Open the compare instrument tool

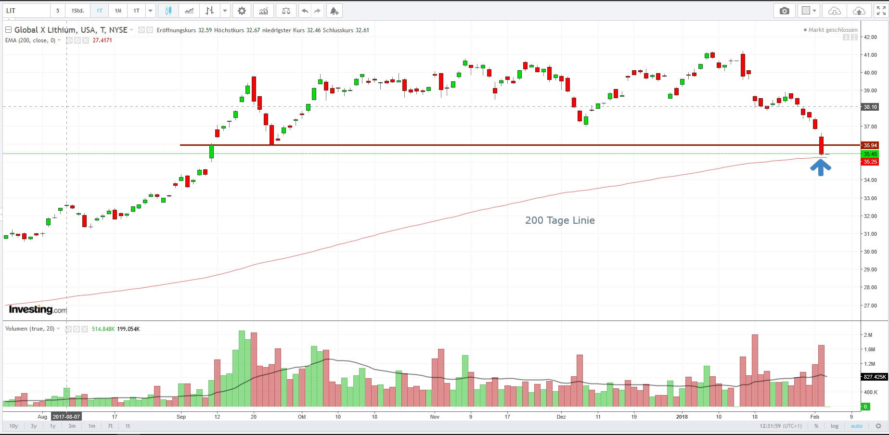[286, 10]
